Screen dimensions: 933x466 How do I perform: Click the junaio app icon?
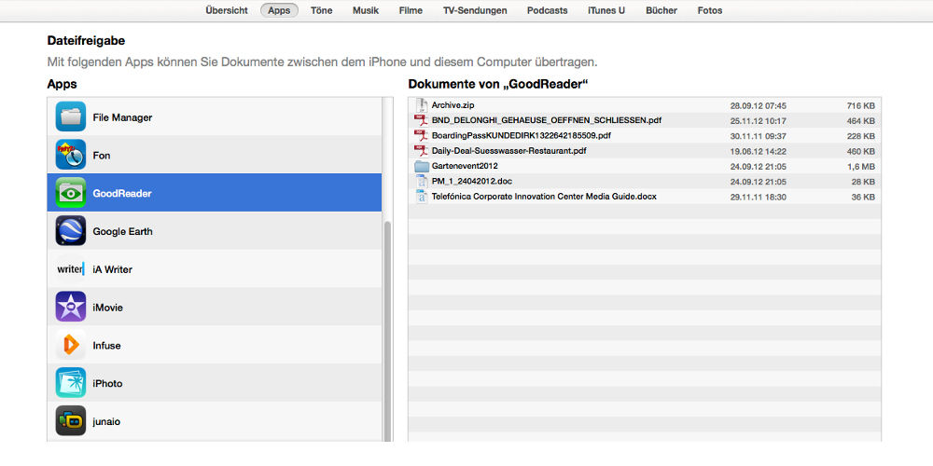point(71,421)
